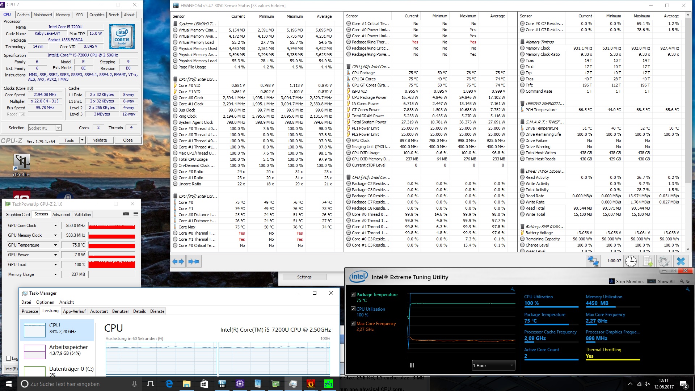Click HWiNFO expand columns arrows icon
This screenshot has height=391, width=695.
point(178,261)
